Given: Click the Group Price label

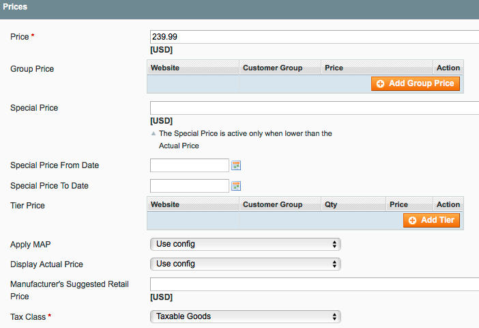Looking at the screenshot, I should point(32,69).
